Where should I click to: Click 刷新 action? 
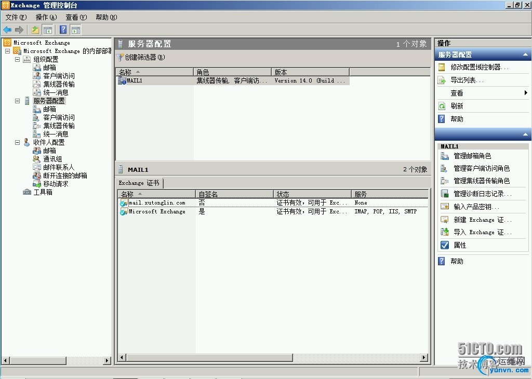click(457, 106)
